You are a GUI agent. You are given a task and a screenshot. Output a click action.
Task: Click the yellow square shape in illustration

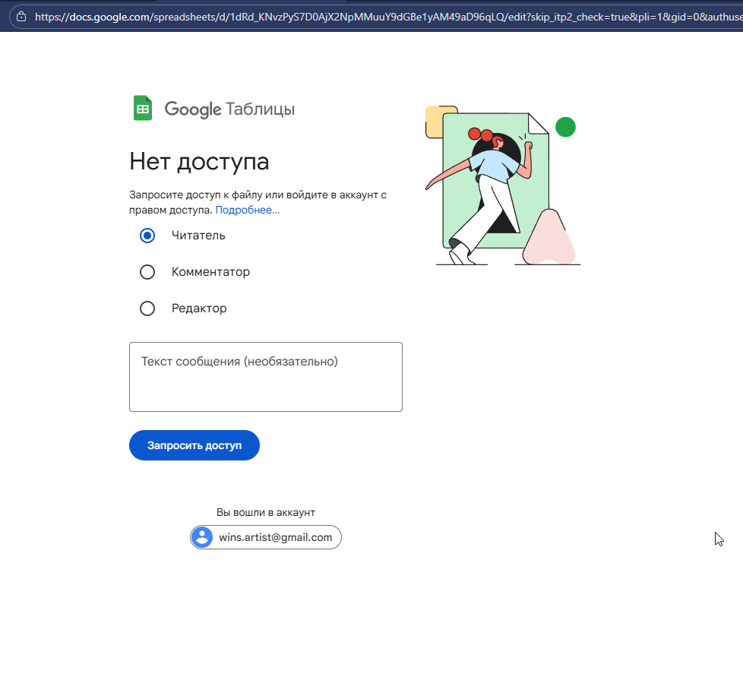434,122
